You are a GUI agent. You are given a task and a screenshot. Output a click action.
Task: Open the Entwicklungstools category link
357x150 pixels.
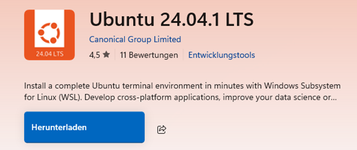pyautogui.click(x=222, y=55)
